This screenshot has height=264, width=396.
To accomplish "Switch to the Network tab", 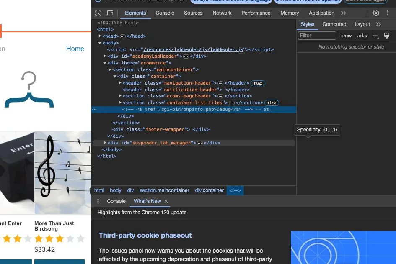I will [222, 13].
